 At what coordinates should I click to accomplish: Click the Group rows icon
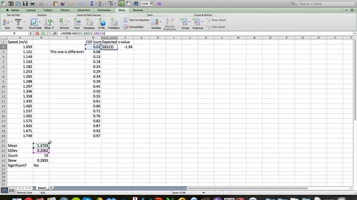[184, 22]
